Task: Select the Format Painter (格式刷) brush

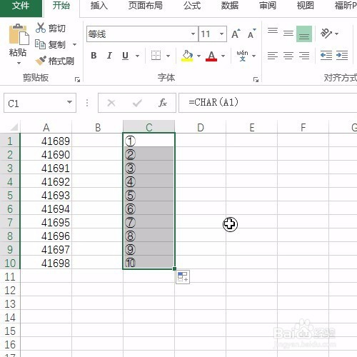Action: coord(54,61)
